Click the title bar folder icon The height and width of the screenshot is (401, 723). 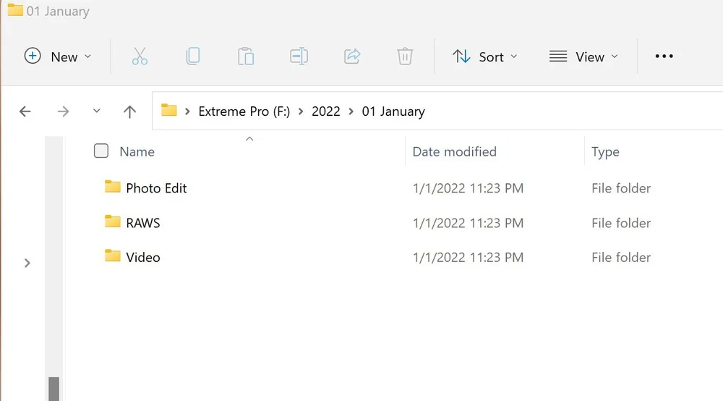[15, 9]
